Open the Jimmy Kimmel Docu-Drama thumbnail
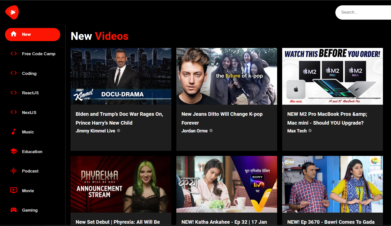Screen dimensions: 391x226 [121, 76]
